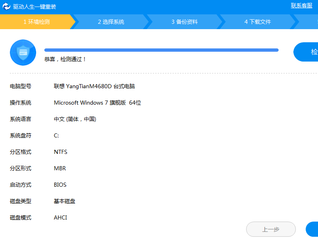Select the 3 备份资料 step tab

[184, 22]
